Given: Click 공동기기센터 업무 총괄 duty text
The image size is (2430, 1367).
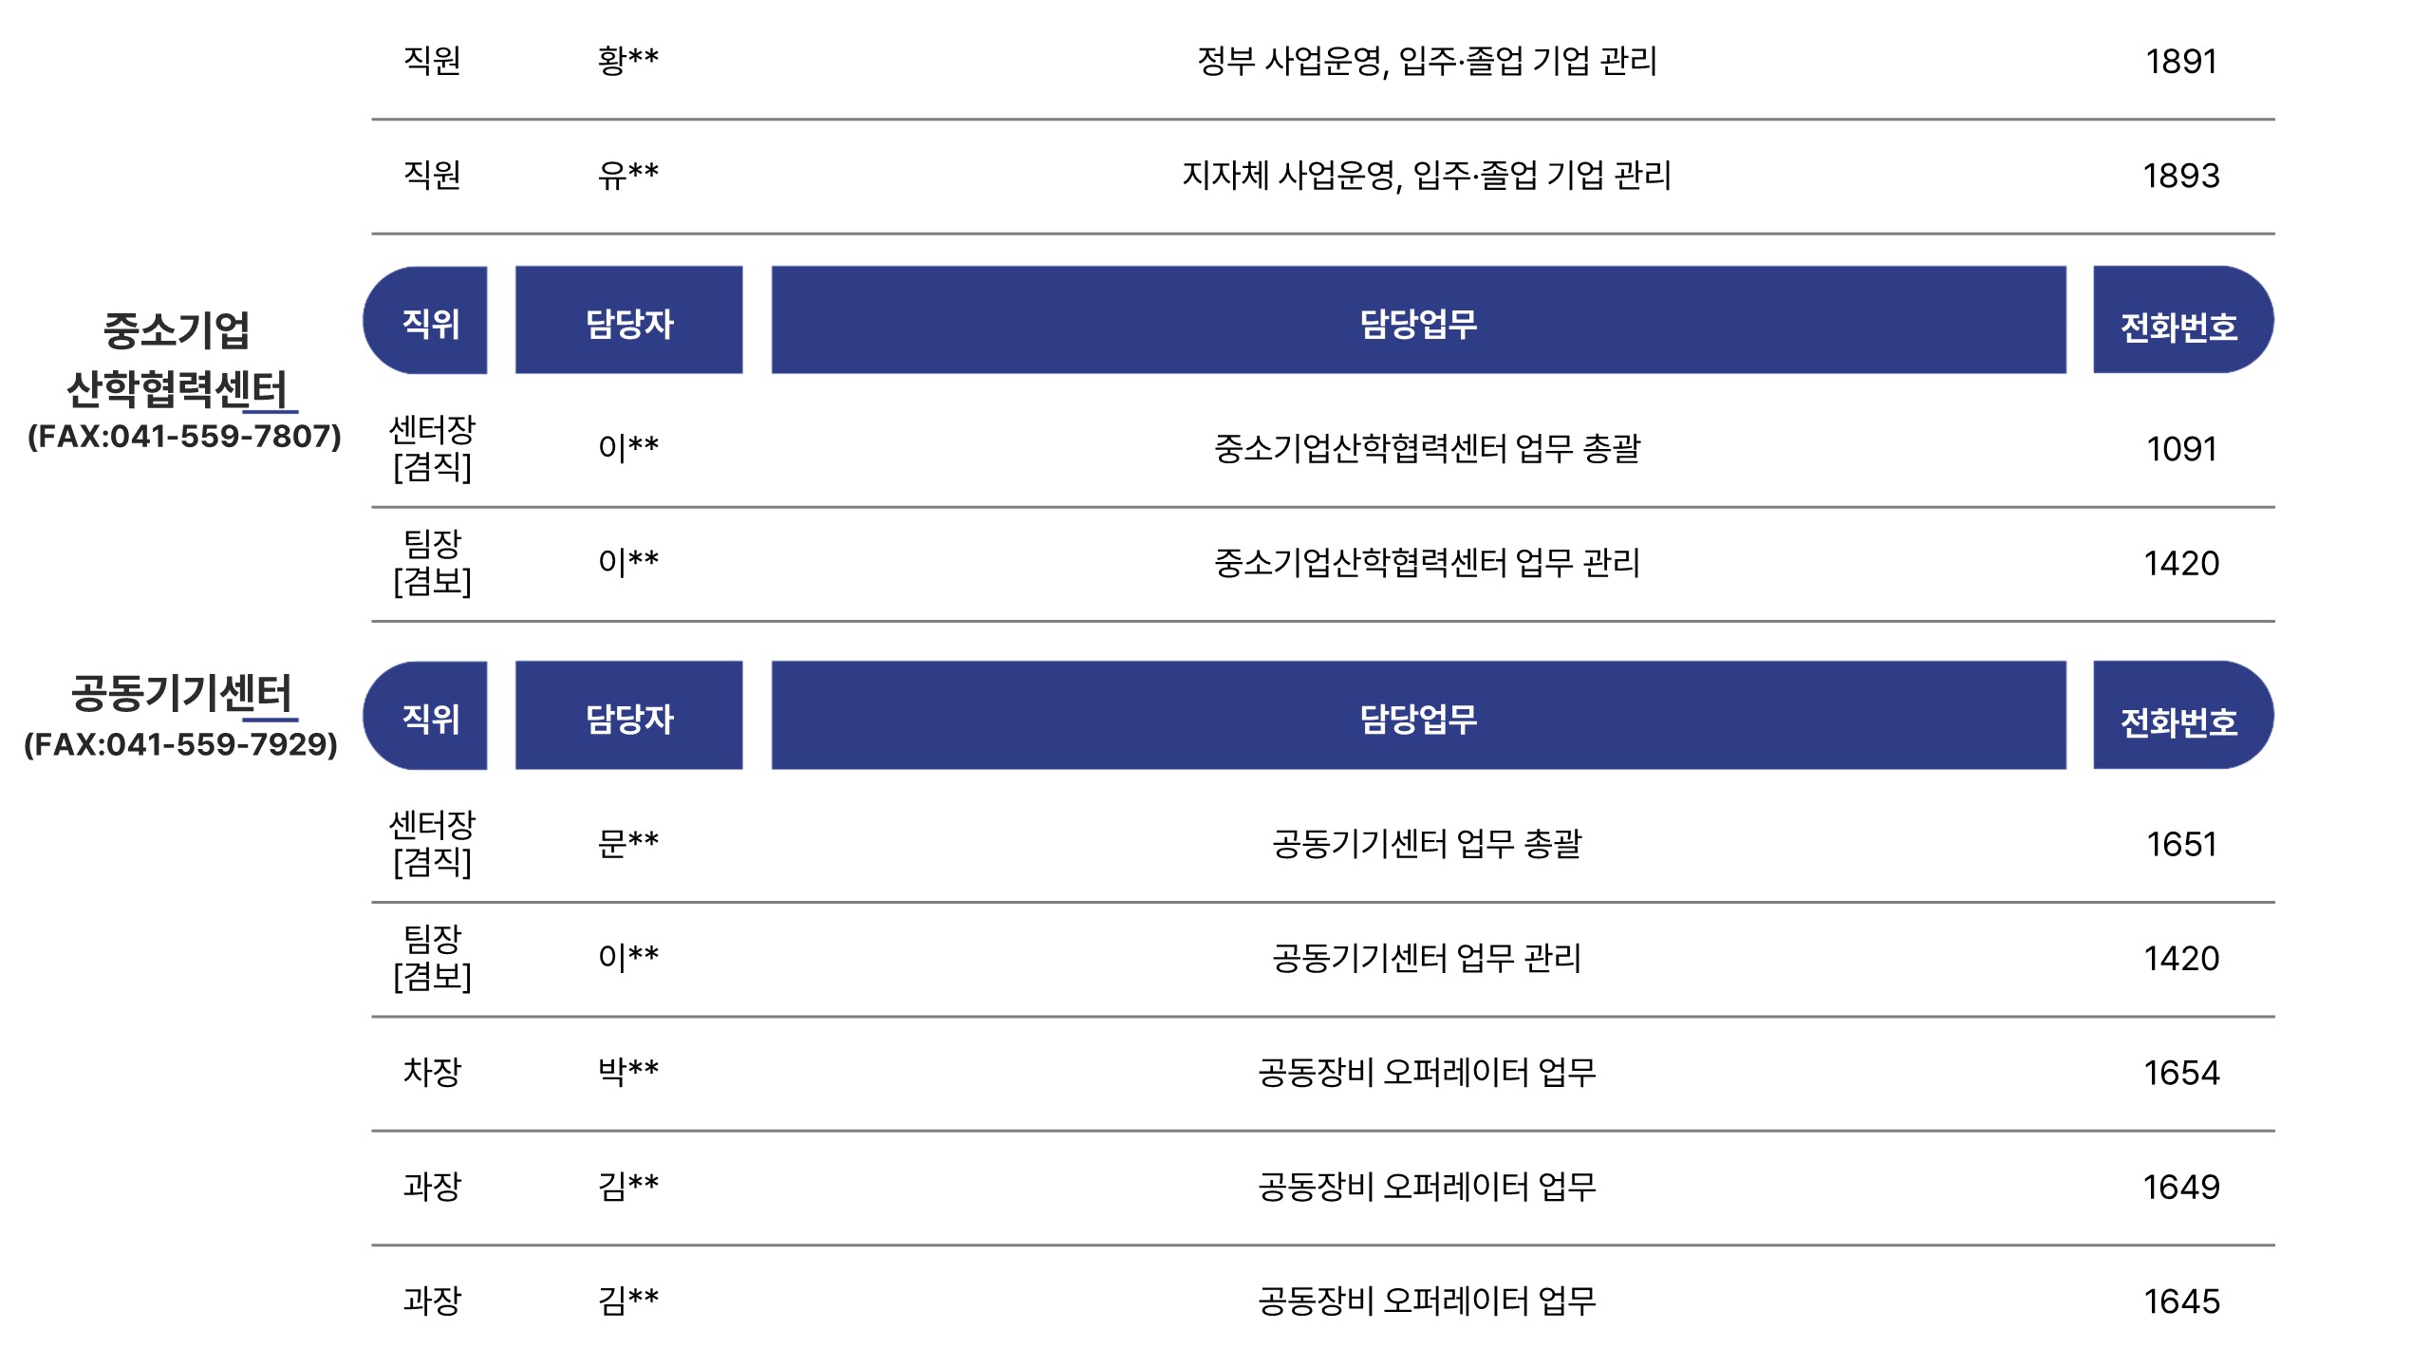Looking at the screenshot, I should pos(1427,844).
